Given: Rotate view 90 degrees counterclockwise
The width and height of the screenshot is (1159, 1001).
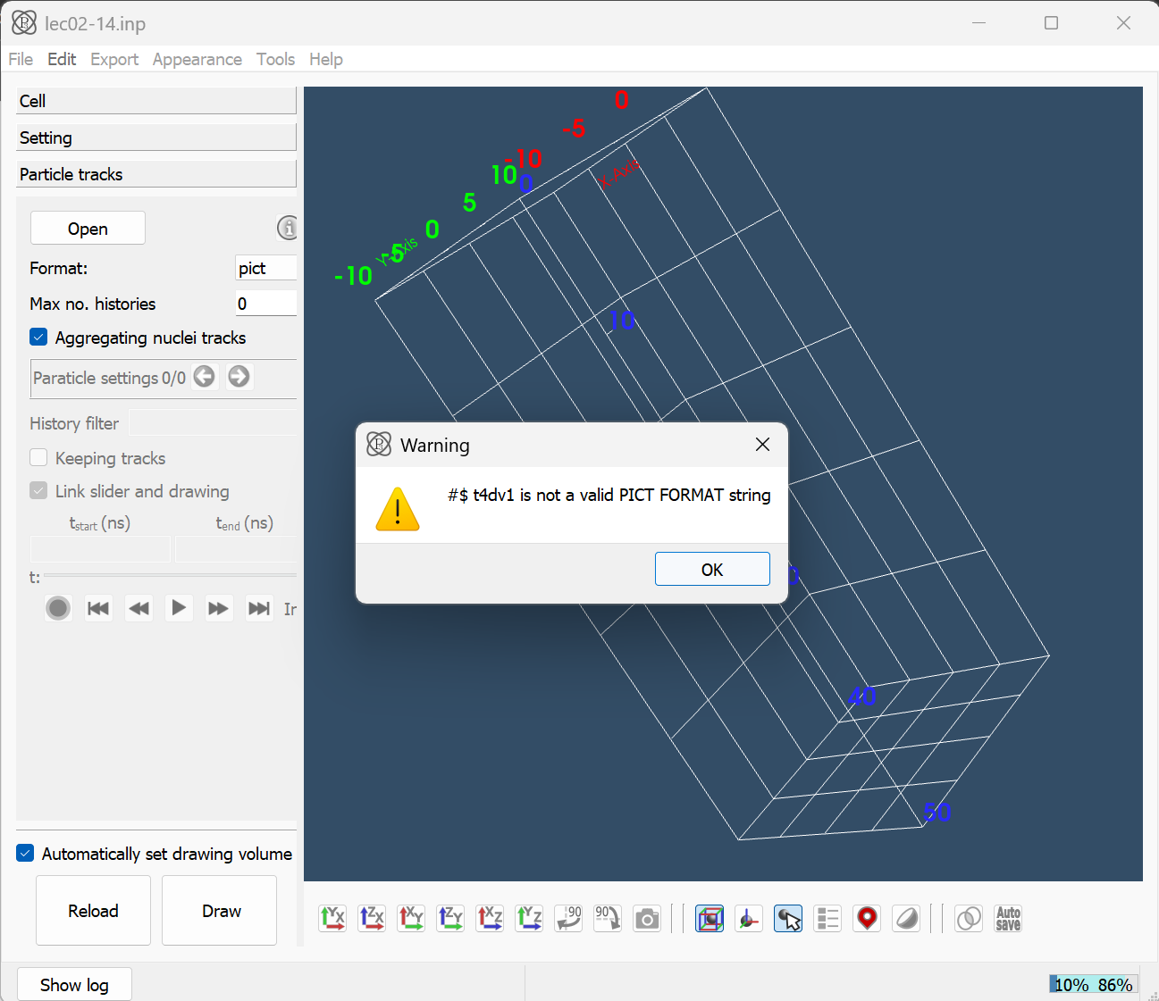Looking at the screenshot, I should point(568,918).
